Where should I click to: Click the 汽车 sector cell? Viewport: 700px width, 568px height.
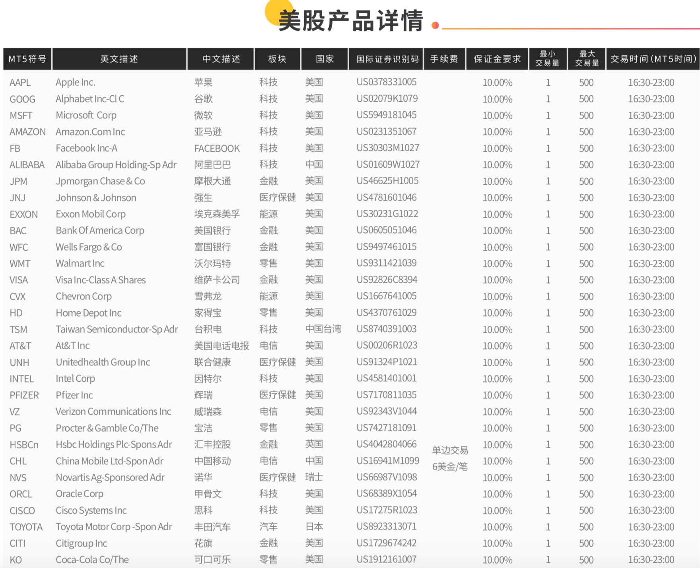point(268,527)
